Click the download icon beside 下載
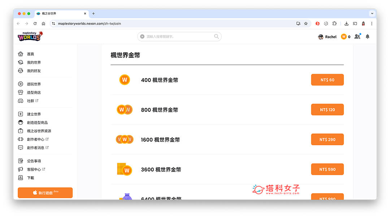This screenshot has height=217, width=390. tap(21, 178)
